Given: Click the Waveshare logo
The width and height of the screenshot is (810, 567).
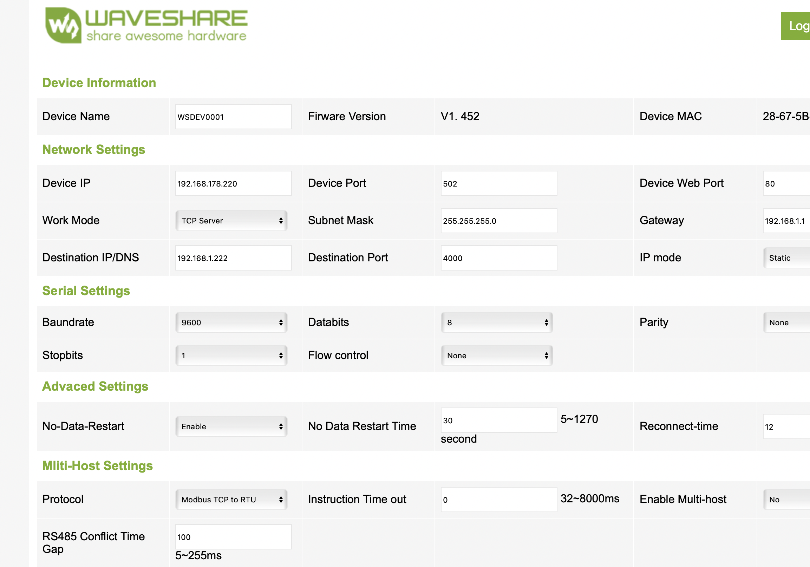Looking at the screenshot, I should click(146, 25).
